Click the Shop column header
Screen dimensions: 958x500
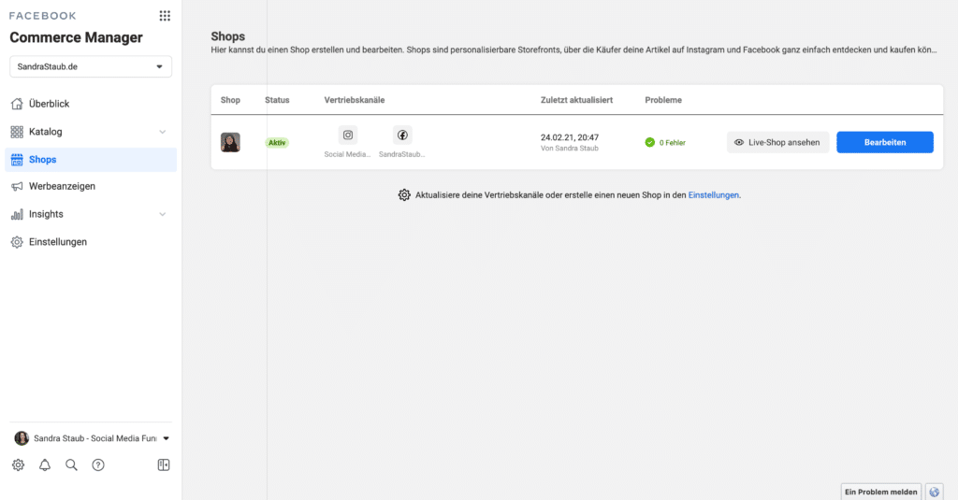(230, 100)
